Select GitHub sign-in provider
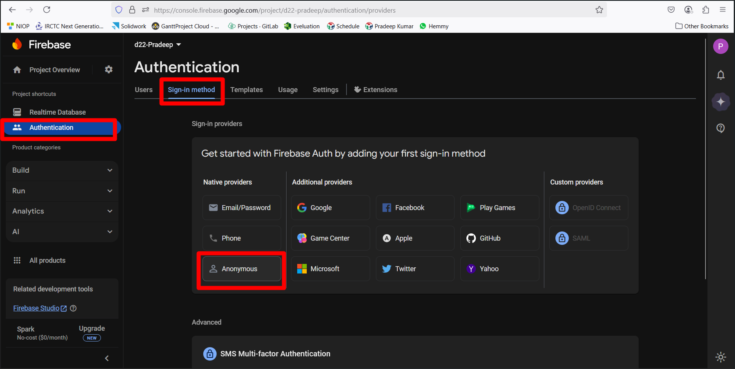This screenshot has width=735, height=369. point(500,238)
